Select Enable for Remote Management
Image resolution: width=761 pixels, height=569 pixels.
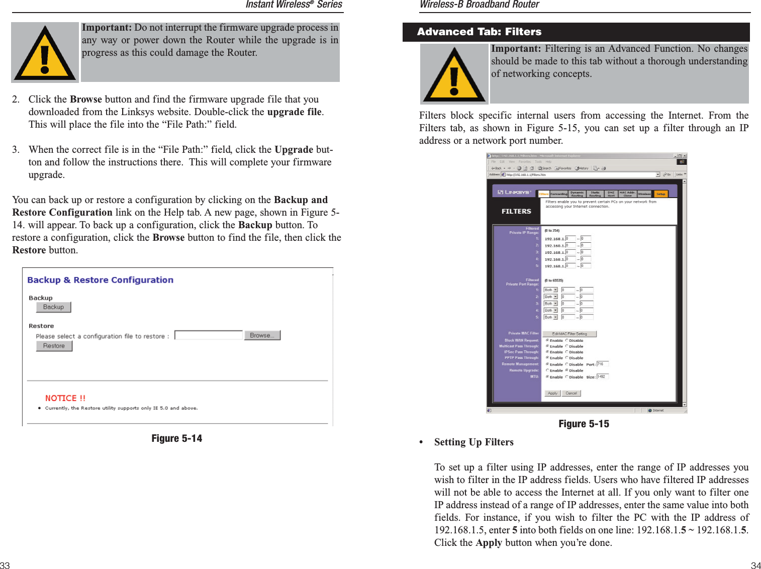(547, 364)
